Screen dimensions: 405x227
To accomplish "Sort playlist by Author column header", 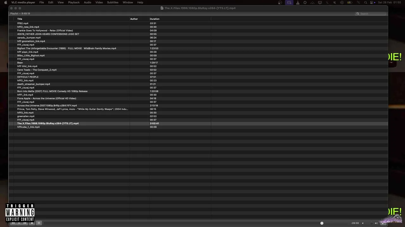I will pos(134,19).
